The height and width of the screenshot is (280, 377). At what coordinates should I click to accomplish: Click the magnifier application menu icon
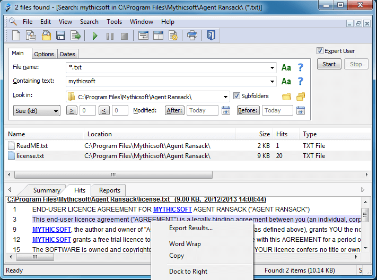pos(13,22)
